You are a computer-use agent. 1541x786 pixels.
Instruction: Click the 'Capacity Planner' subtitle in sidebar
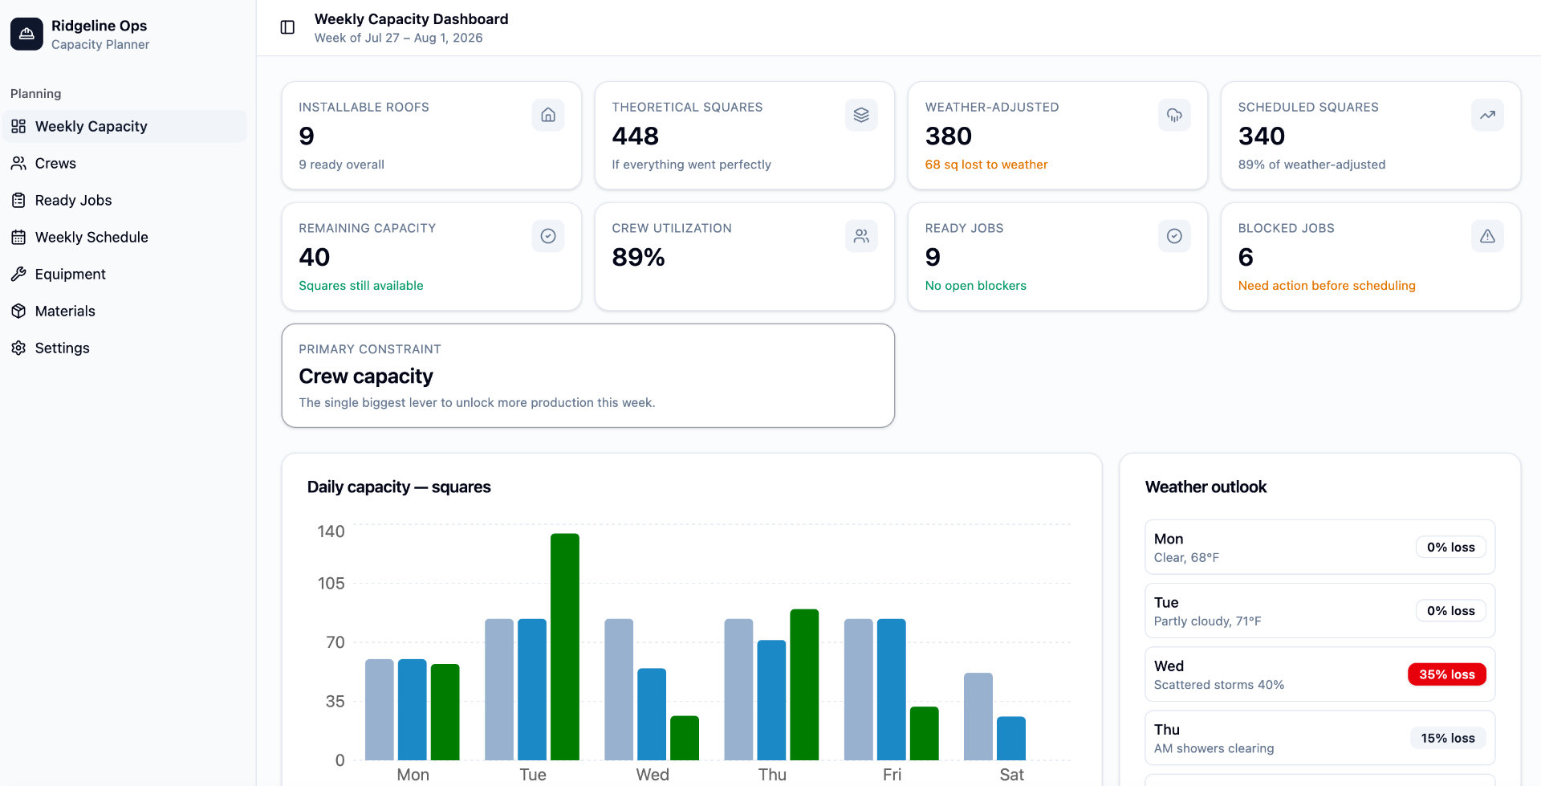pos(100,44)
